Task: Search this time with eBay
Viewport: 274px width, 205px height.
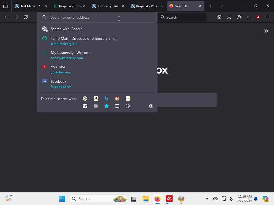Action: click(128, 99)
